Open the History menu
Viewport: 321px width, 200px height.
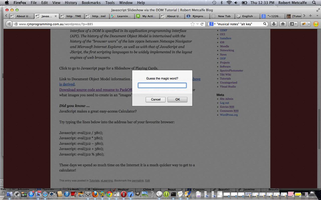71,3
